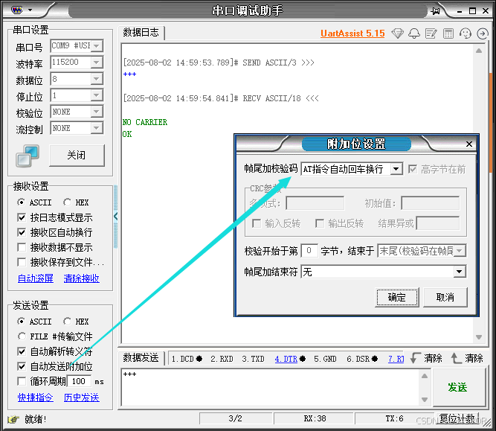Click the 关闭 serial port button
The height and width of the screenshot is (431, 496).
(x=77, y=155)
